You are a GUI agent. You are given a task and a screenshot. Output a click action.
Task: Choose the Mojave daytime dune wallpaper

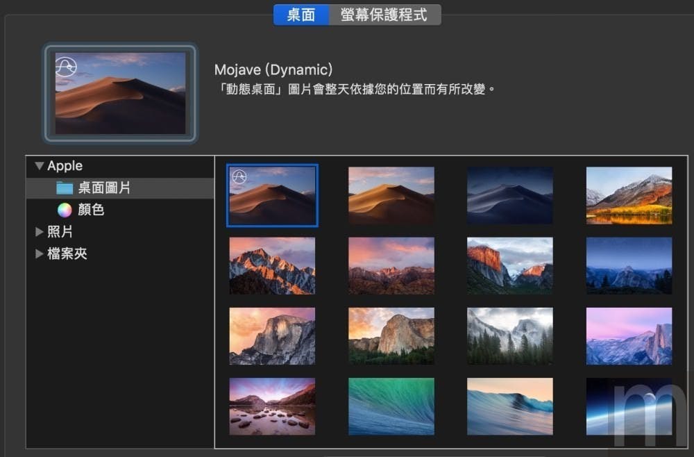391,195
